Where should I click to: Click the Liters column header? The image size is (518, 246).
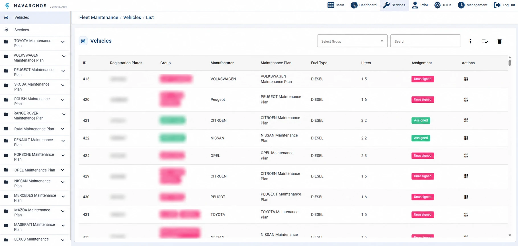(x=366, y=63)
